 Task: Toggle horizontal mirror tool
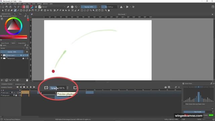121,7
